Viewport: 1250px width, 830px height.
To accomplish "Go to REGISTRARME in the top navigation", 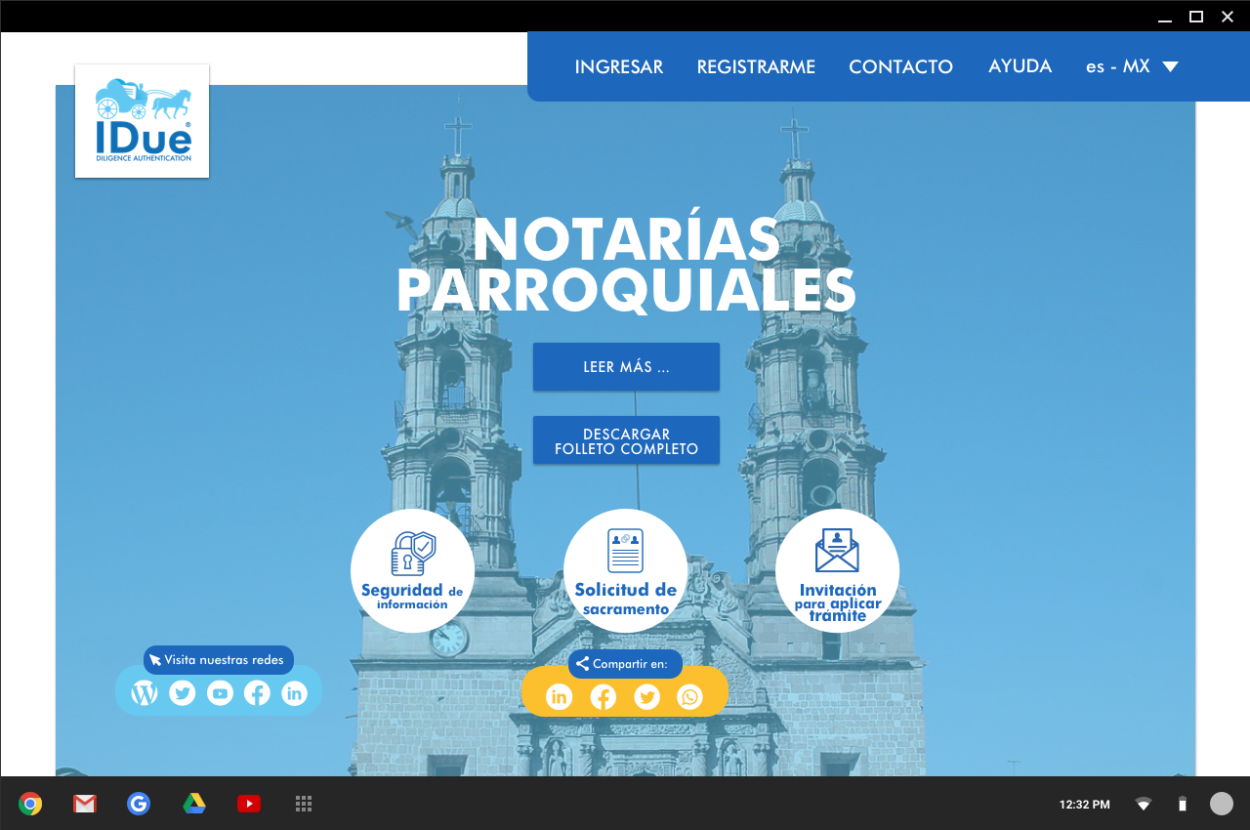I will 756,66.
